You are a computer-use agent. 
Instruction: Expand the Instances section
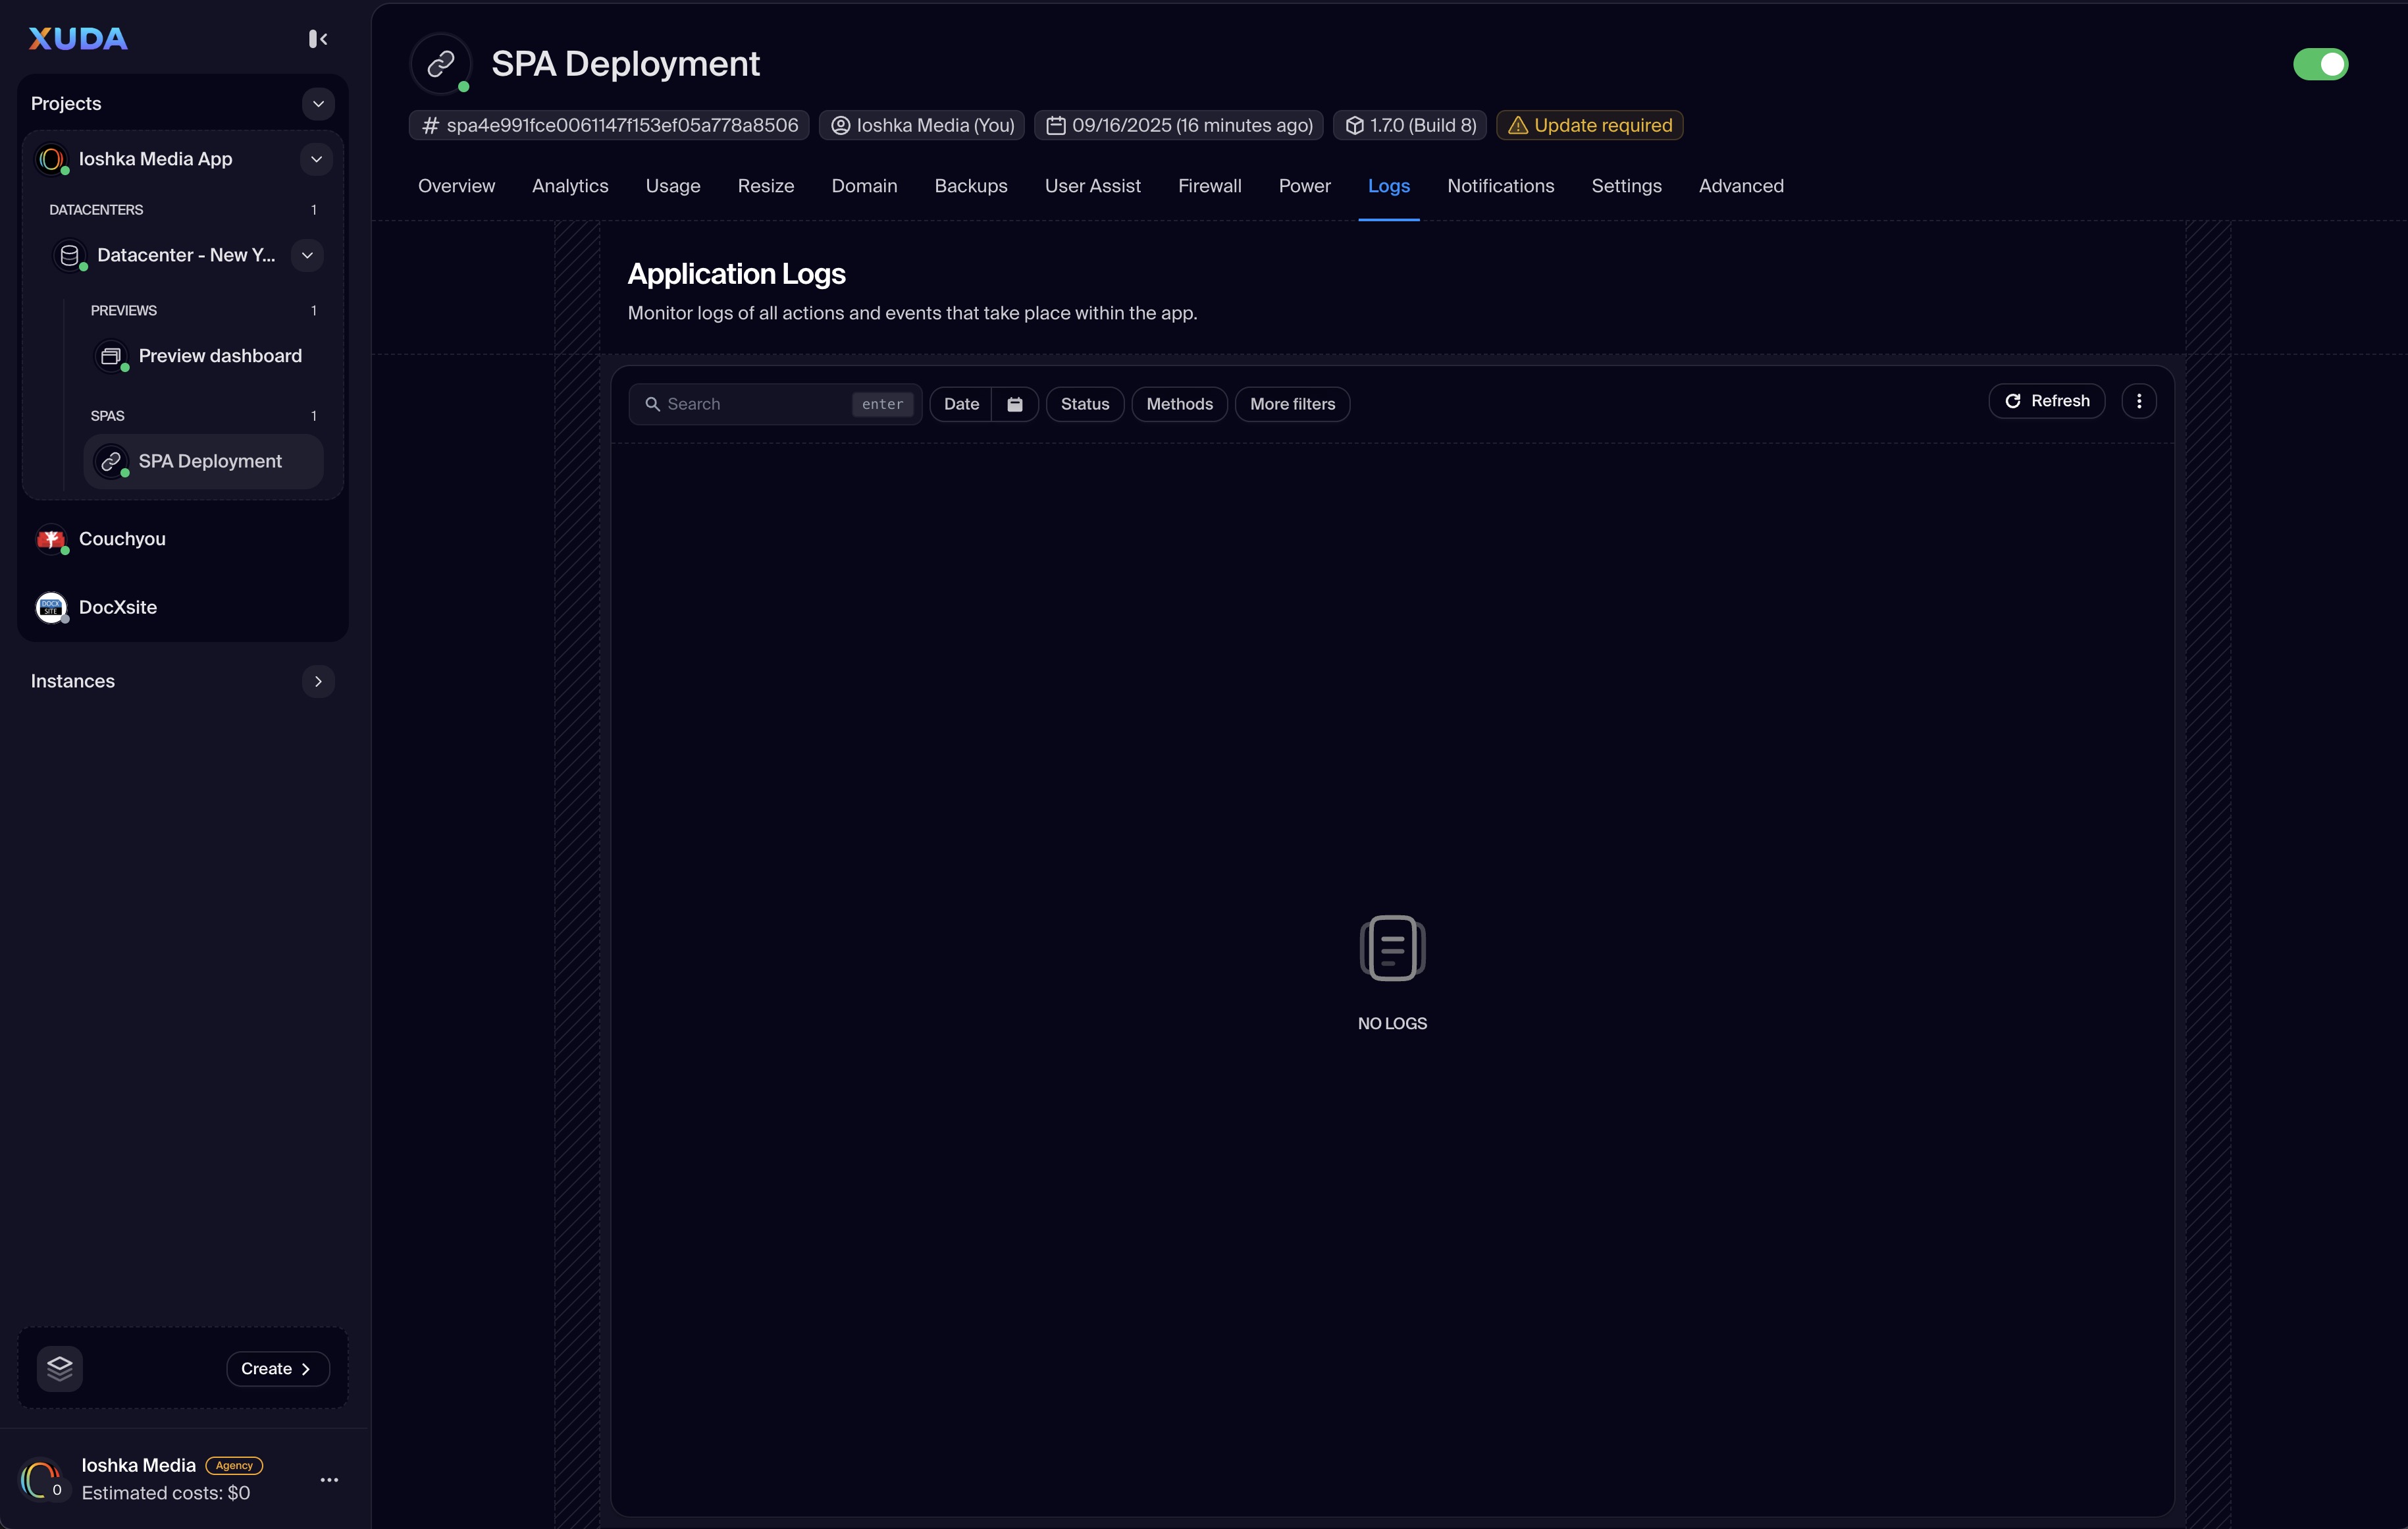(318, 681)
